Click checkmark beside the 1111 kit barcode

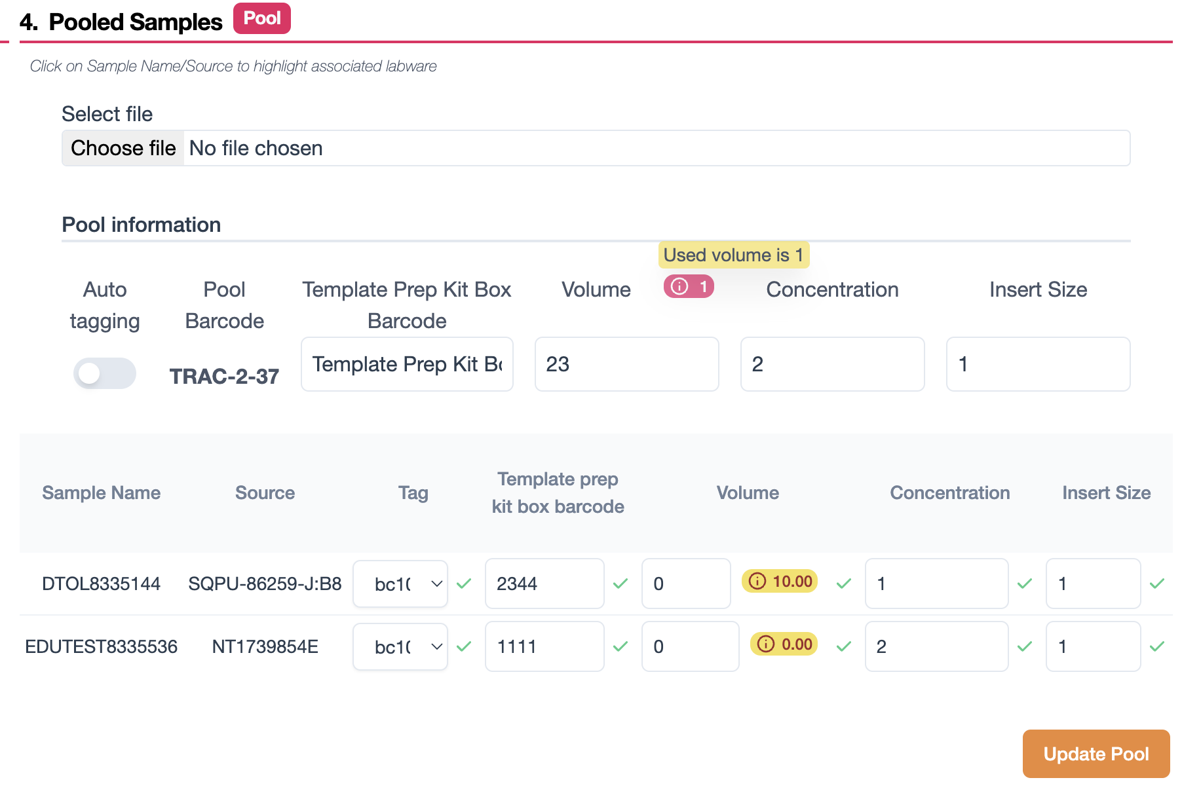pos(620,646)
